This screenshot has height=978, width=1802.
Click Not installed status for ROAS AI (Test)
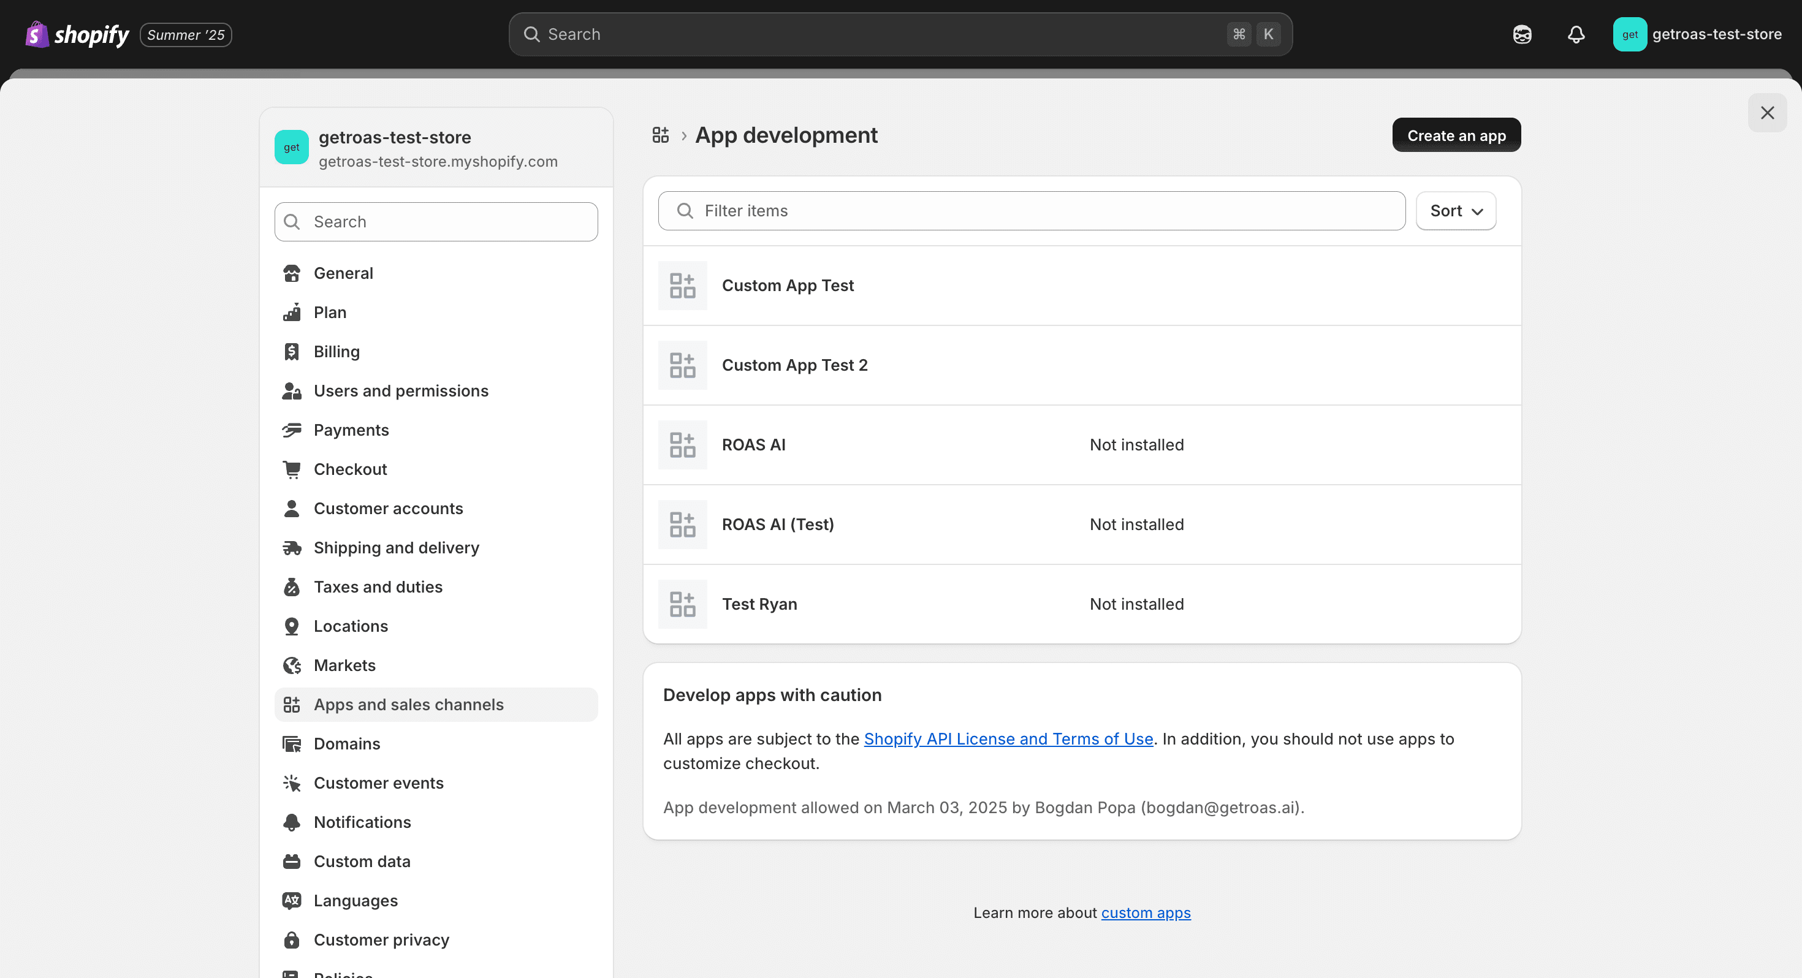tap(1137, 525)
